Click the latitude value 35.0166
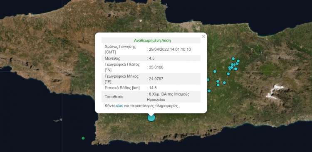This screenshot has height=152, width=312. coord(155,67)
